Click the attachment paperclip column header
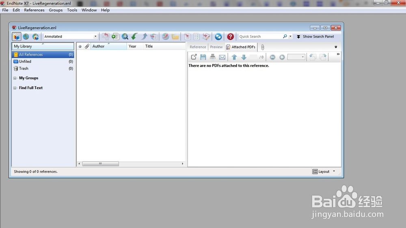406x228 pixels. click(87, 46)
